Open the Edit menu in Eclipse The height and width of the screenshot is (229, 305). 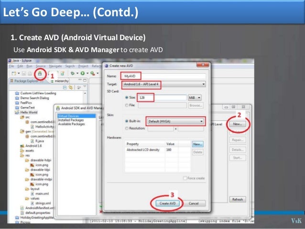[x=20, y=66]
